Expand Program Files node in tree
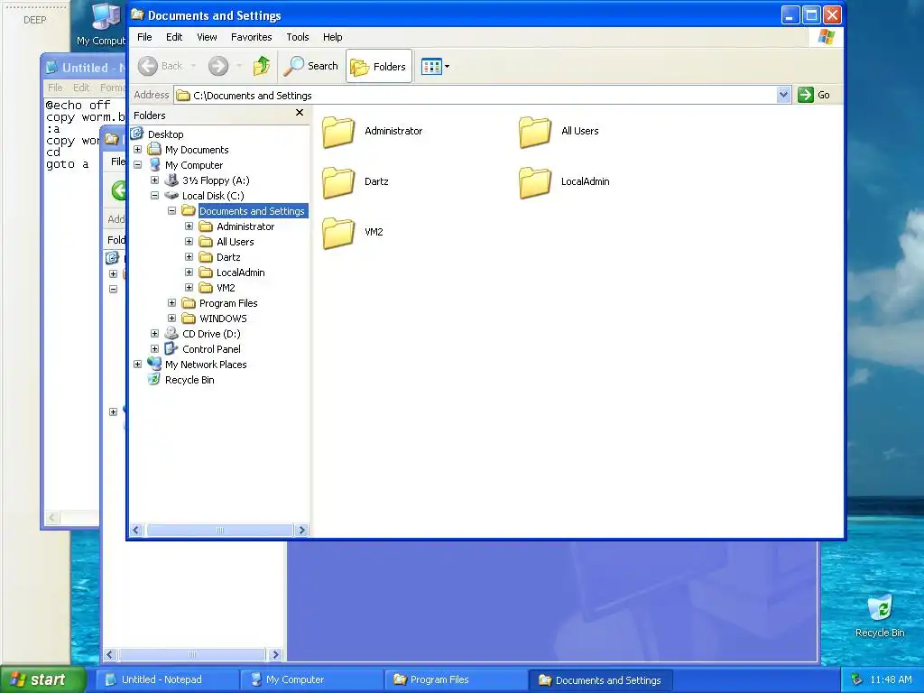Image resolution: width=924 pixels, height=693 pixels. coord(171,303)
